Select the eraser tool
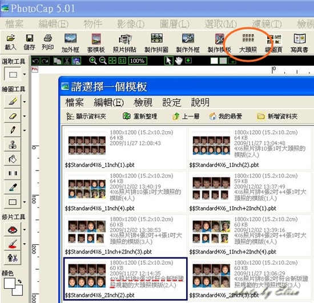This screenshot has height=303, width=314. pos(13,116)
